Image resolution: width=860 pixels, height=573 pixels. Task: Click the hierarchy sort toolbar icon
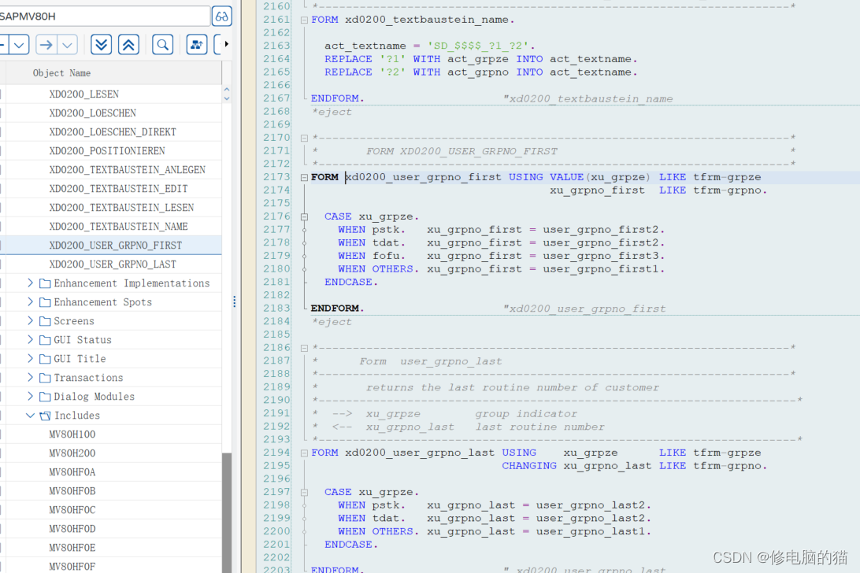[x=196, y=44]
